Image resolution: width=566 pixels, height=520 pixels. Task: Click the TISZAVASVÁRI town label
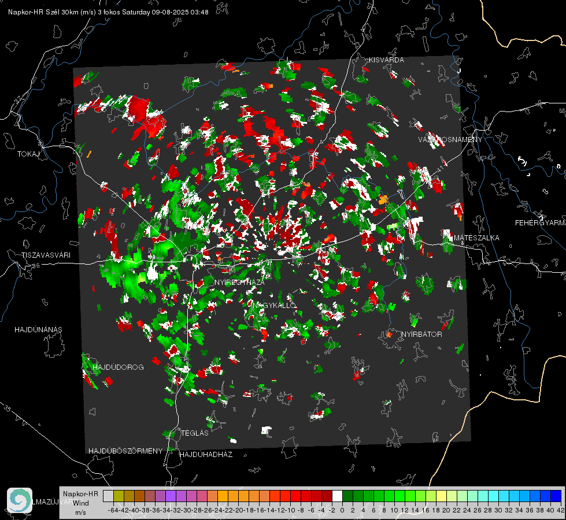pyautogui.click(x=46, y=255)
